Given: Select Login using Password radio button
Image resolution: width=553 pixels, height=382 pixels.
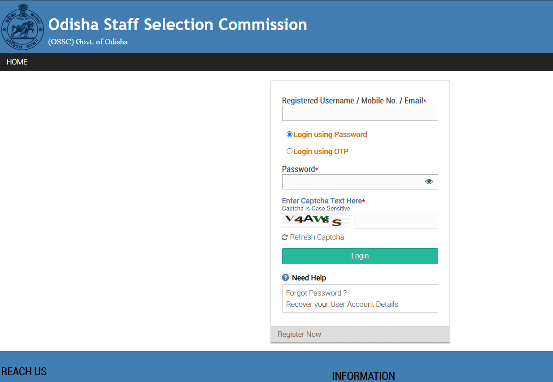Looking at the screenshot, I should 289,134.
